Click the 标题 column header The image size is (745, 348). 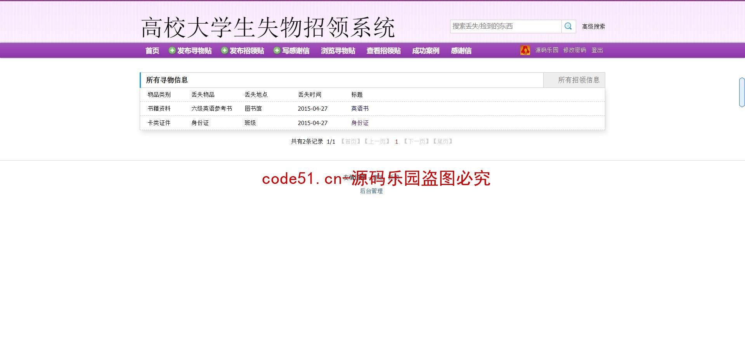tap(357, 95)
